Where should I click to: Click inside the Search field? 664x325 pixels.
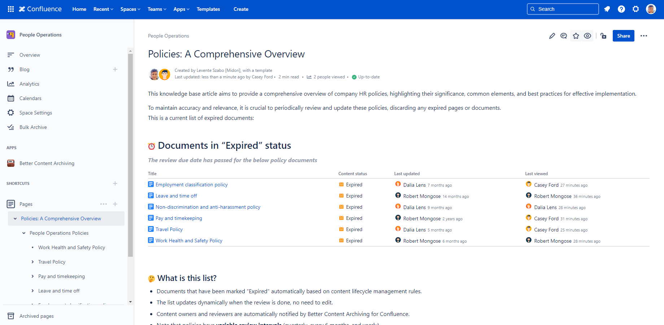click(563, 9)
